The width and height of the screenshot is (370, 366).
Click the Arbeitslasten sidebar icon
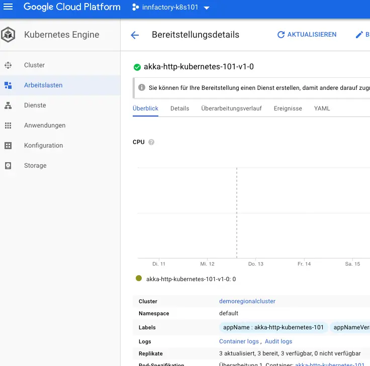pos(8,85)
